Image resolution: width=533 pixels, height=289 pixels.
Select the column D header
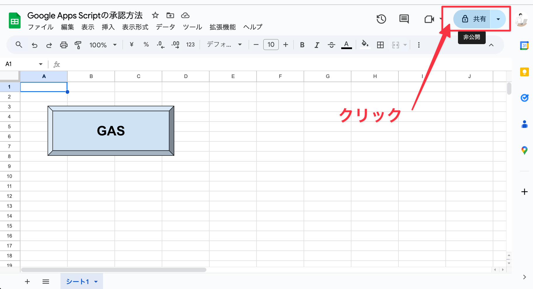click(x=186, y=76)
